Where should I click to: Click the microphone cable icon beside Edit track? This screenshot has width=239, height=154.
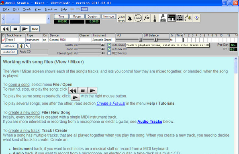[28, 46]
